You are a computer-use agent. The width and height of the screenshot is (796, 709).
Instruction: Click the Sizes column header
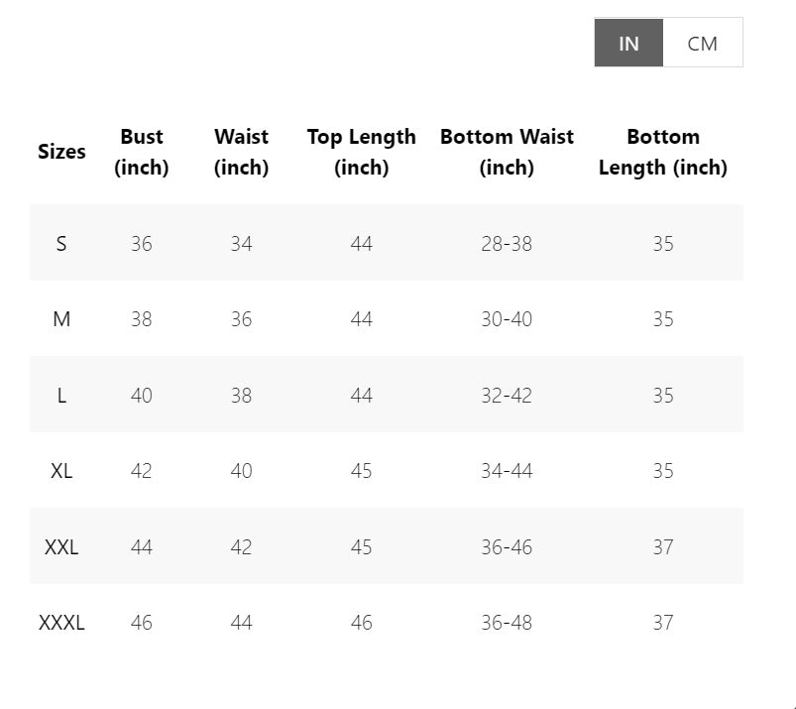(x=61, y=152)
